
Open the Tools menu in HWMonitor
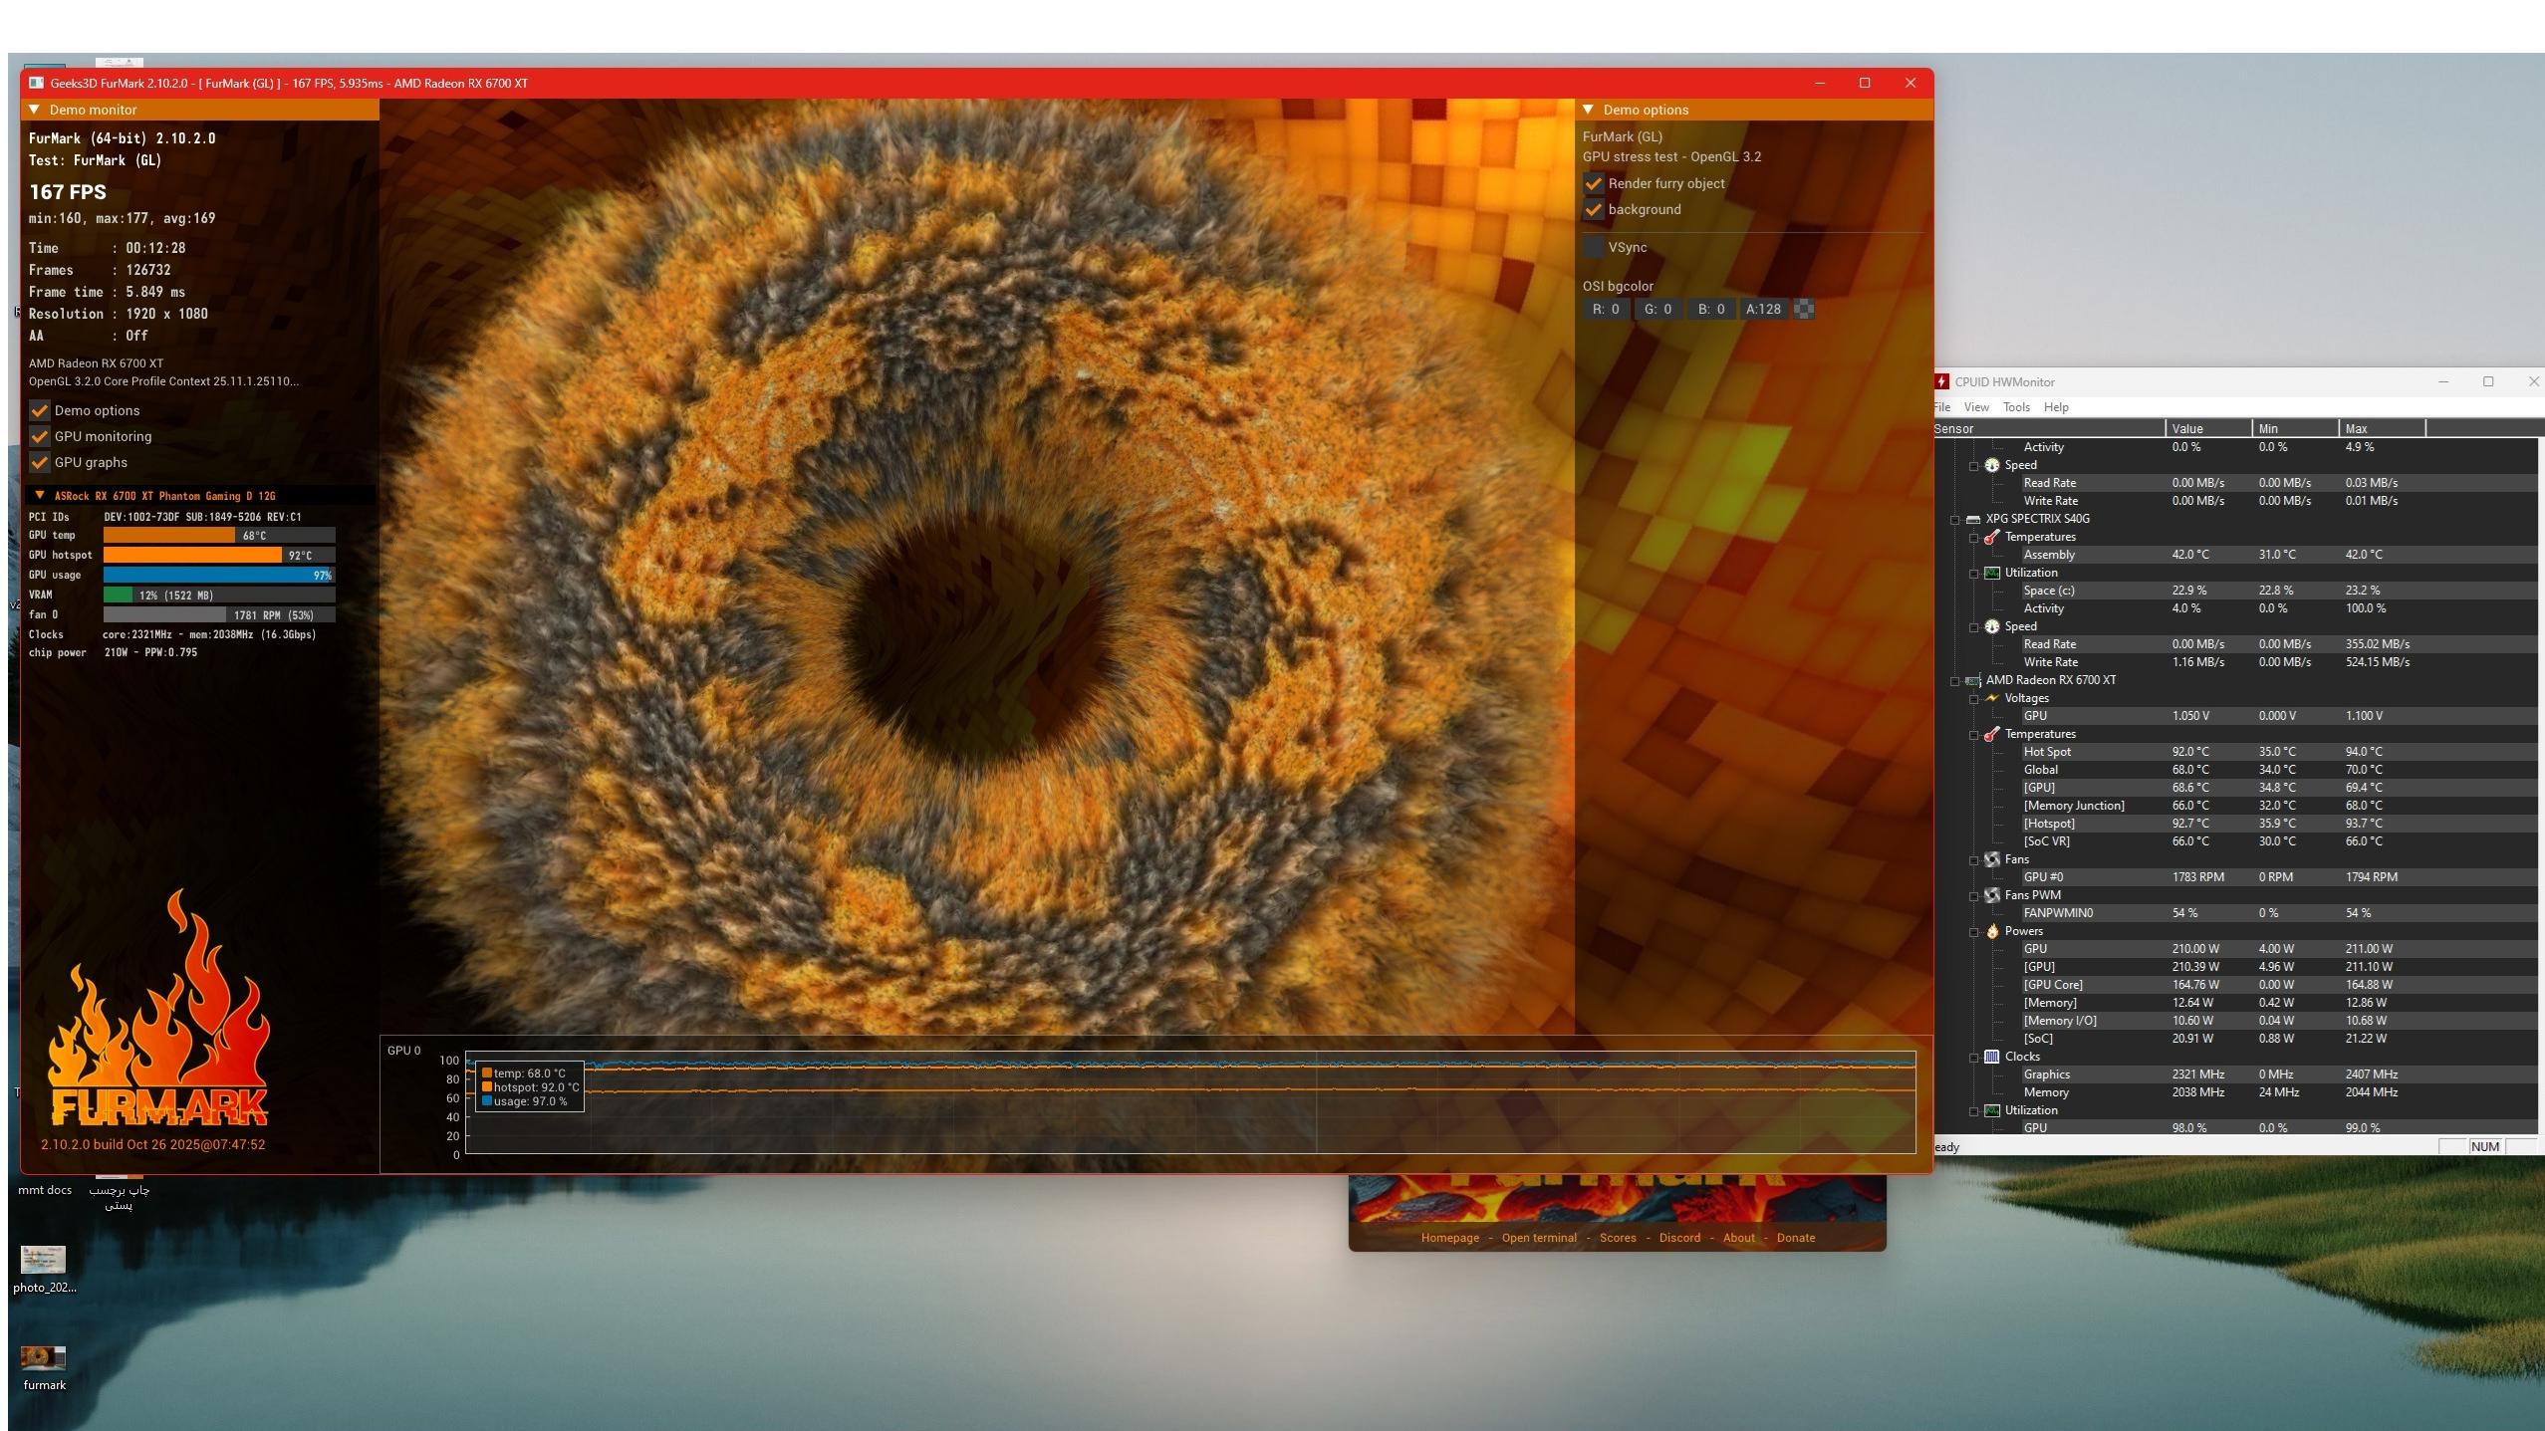point(2016,407)
